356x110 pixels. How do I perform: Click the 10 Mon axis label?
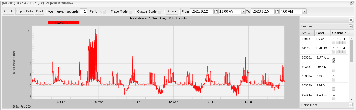pyautogui.click(x=99, y=102)
